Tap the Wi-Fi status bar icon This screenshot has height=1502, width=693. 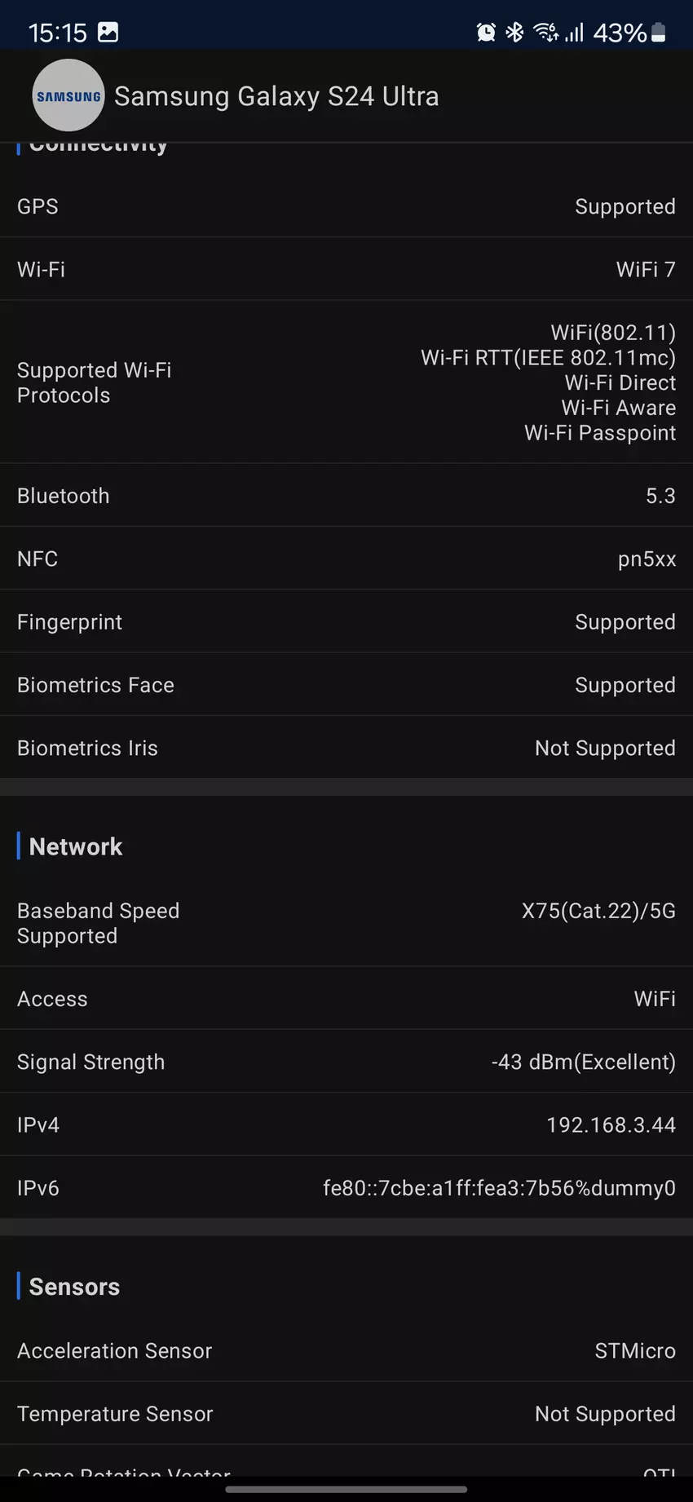pyautogui.click(x=545, y=33)
